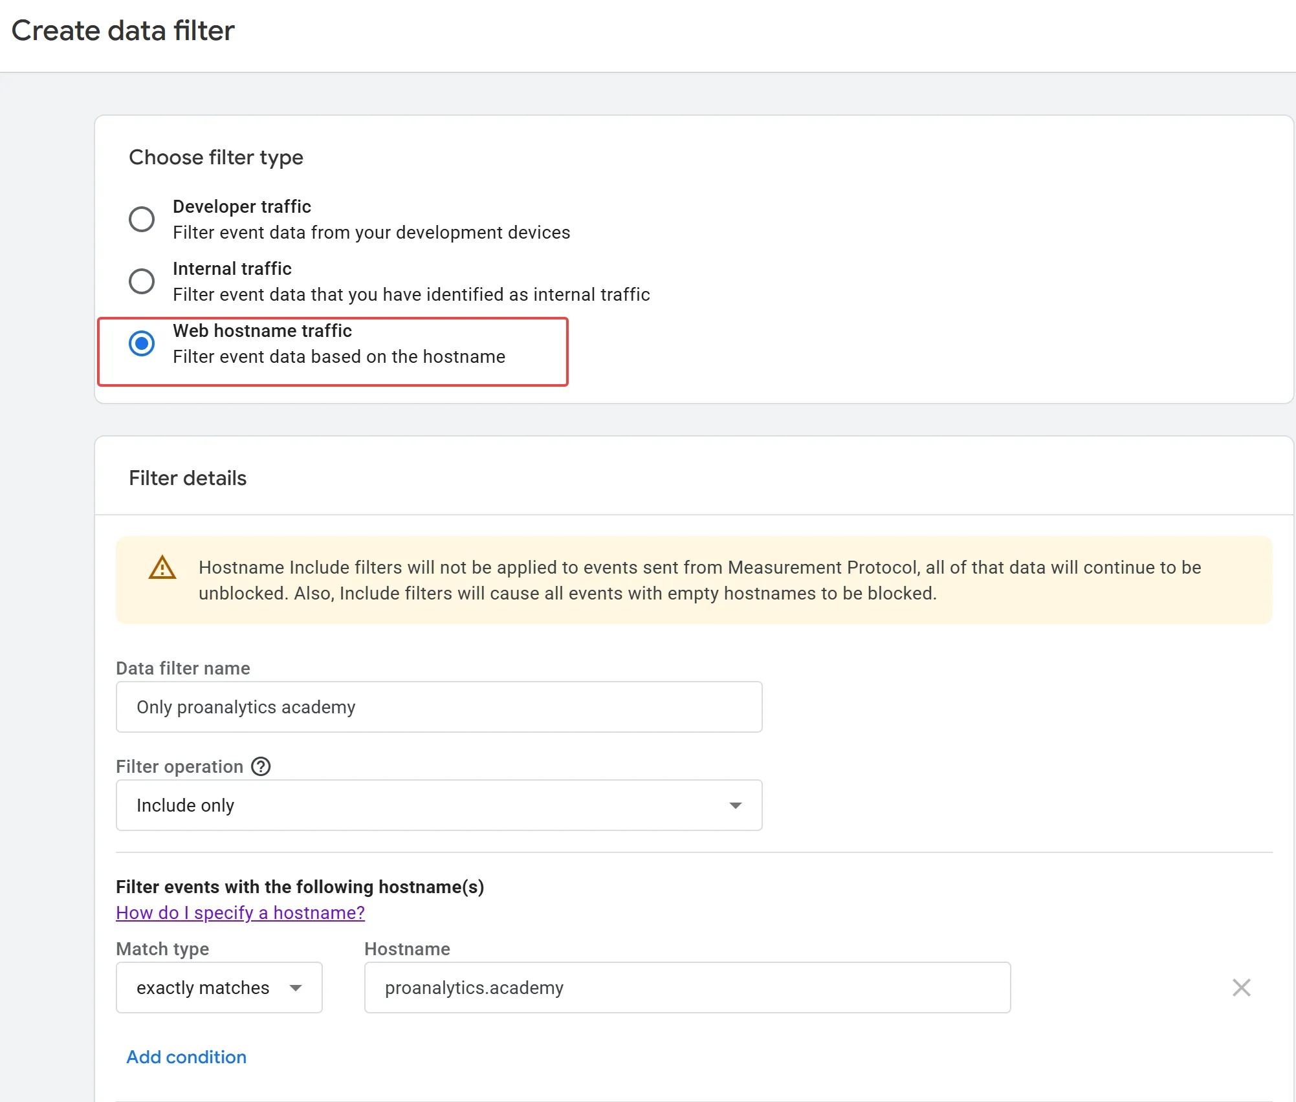
Task: Click into the Hostname text field
Action: (x=687, y=988)
